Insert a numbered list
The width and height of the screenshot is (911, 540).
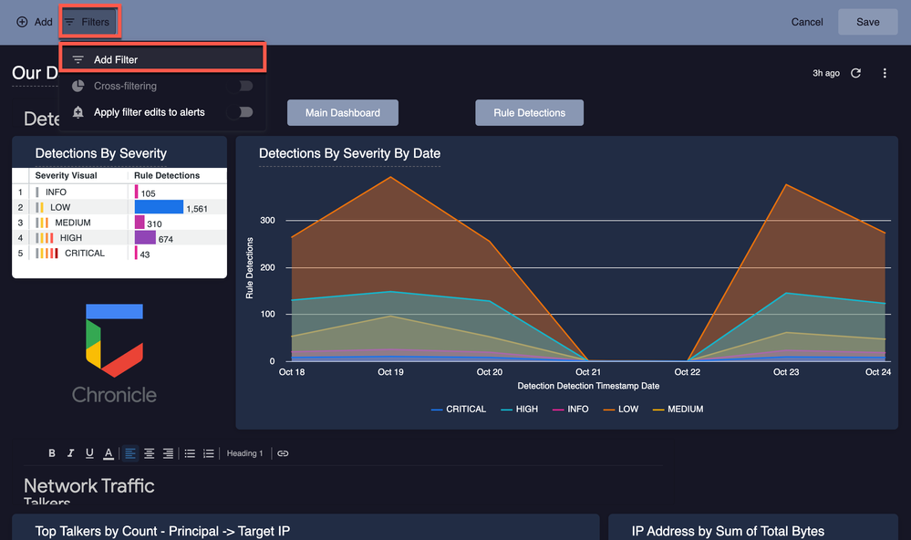click(x=209, y=453)
